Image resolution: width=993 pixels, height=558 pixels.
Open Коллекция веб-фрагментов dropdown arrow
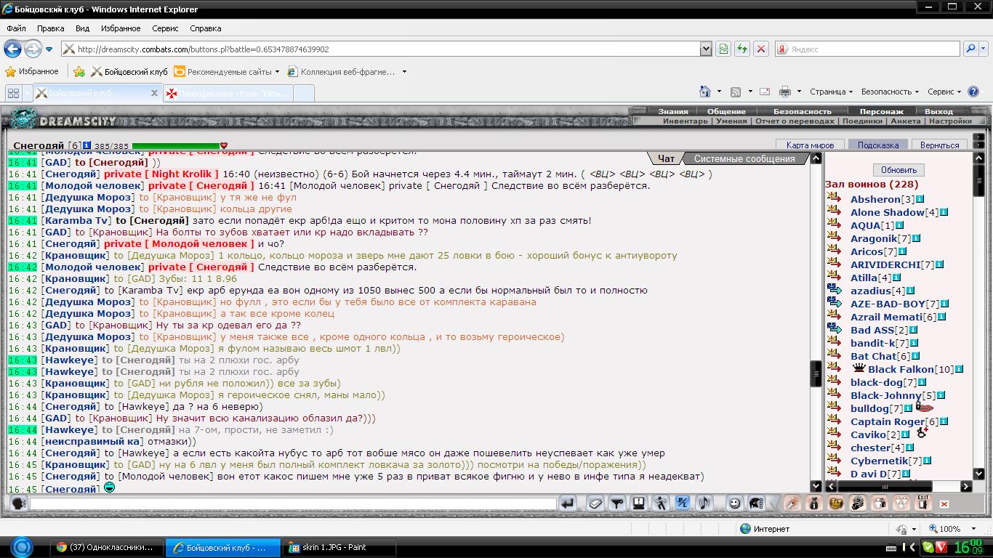404,72
